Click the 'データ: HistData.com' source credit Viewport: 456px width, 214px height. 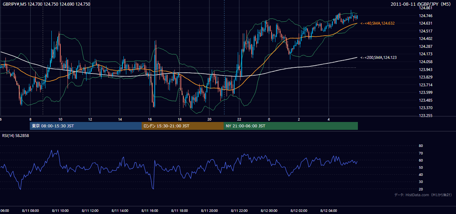[423, 195]
